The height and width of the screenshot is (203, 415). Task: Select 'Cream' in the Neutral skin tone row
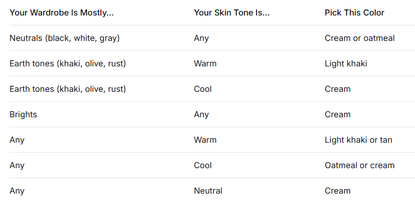click(x=337, y=191)
